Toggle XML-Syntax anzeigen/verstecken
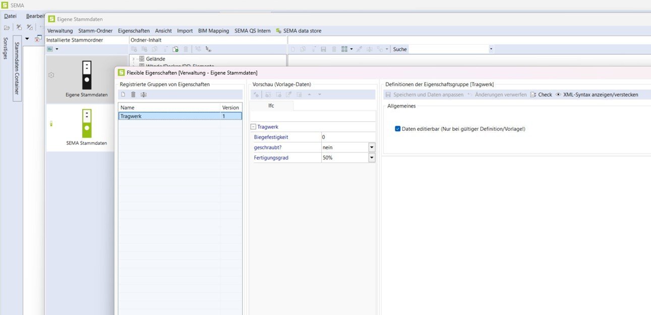Image resolution: width=651 pixels, height=315 pixels. [x=597, y=95]
